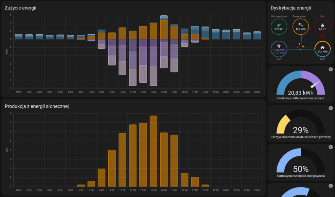
Task: Click the 14:00 bar in solar production chart
Action: coord(164,160)
